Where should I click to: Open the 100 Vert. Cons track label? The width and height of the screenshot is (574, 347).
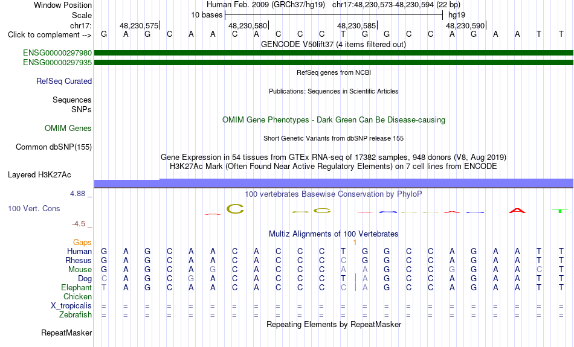[x=34, y=208]
